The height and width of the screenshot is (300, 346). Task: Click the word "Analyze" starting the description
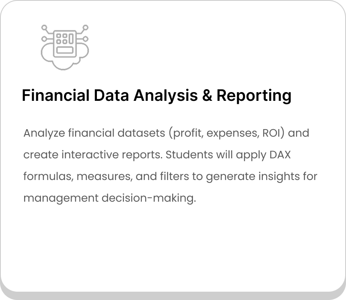click(x=44, y=133)
